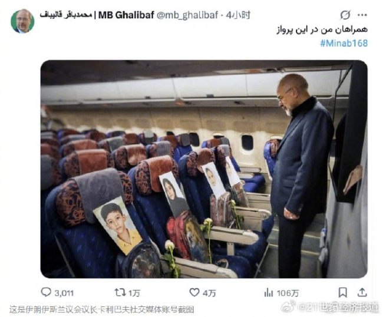Click the 106万 views count
Screen dimensions: 383x317
[288, 293]
